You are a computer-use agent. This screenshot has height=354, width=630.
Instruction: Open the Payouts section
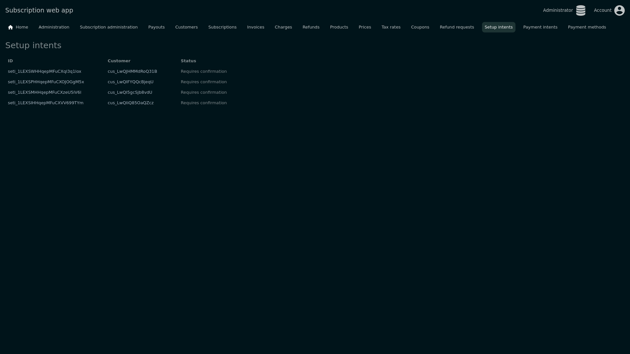pos(156,27)
